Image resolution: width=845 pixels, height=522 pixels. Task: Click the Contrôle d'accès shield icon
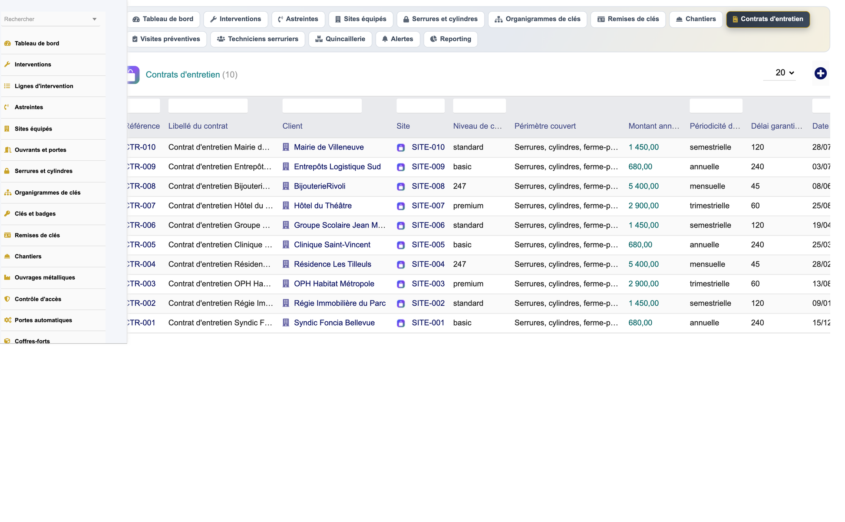tap(7, 299)
